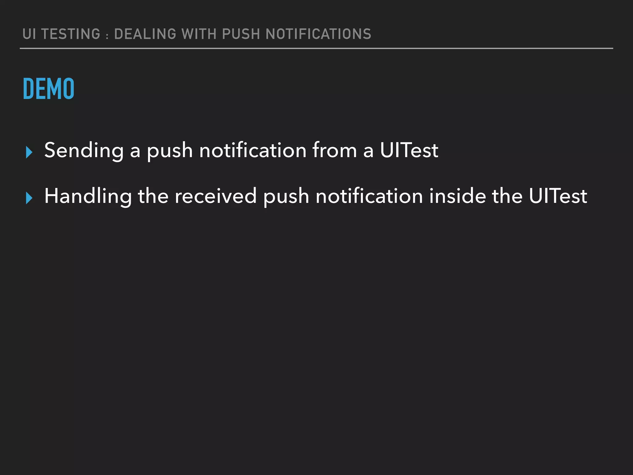This screenshot has height=475, width=633.
Task: Click the blue arrow bullet before "Sending"
Action: 29,152
